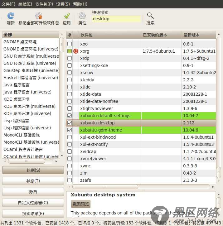
Task: Click xtide-data-nonfree package name
Action: 99,101
